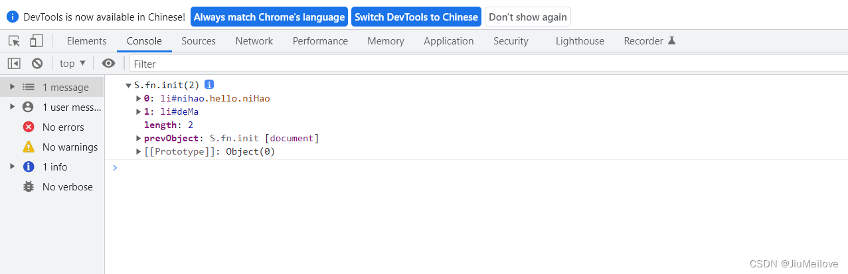Expand the 1 user messages group

[x=12, y=107]
